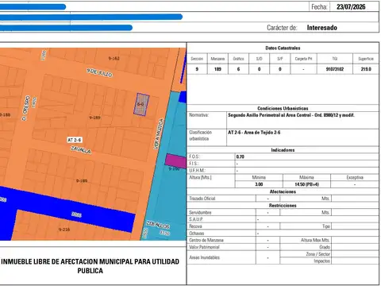381x286 pixels.
Task: Click the Mínima column header
Action: pyautogui.click(x=259, y=177)
